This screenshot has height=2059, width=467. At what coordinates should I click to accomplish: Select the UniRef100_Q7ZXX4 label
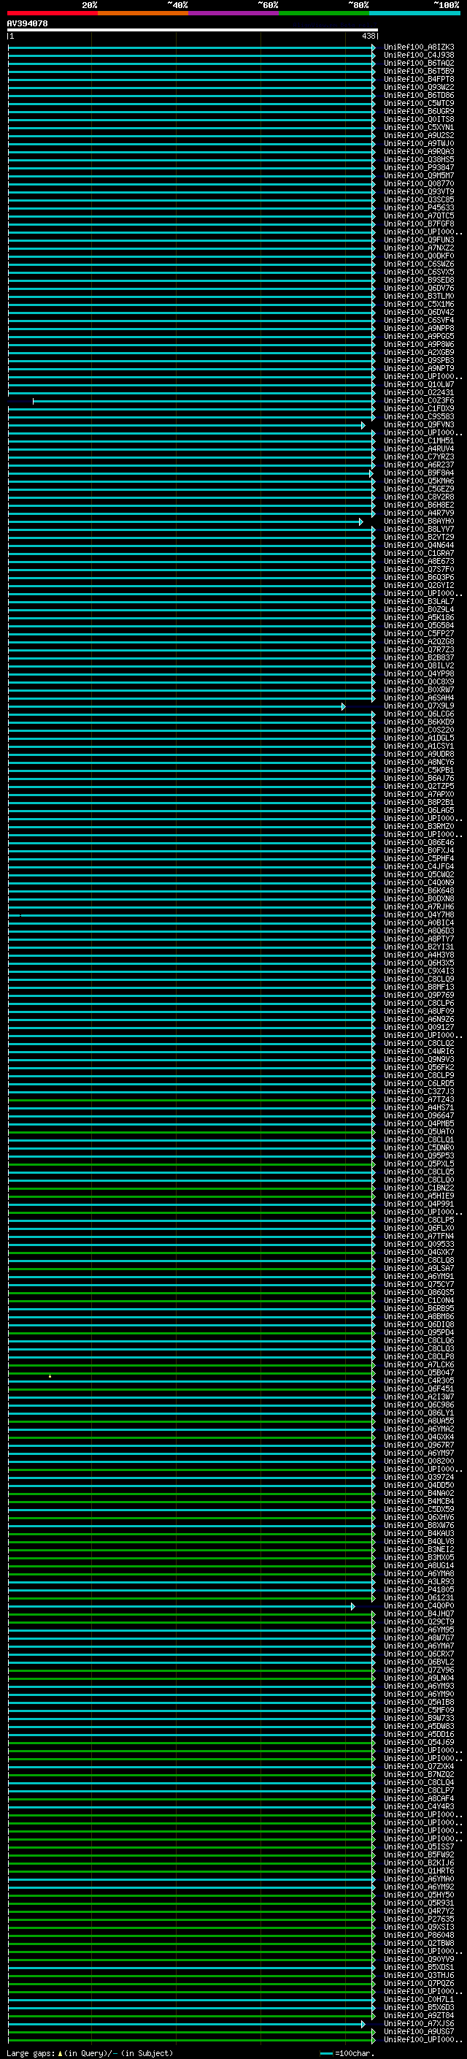(419, 1766)
